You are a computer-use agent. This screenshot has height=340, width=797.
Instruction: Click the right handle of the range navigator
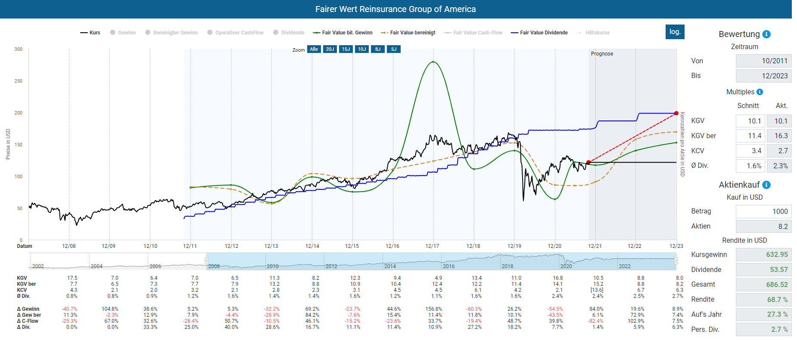[676, 261]
